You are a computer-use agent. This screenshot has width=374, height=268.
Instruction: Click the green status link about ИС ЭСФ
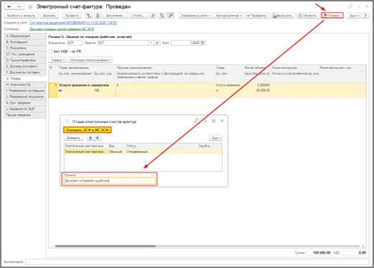62,29
